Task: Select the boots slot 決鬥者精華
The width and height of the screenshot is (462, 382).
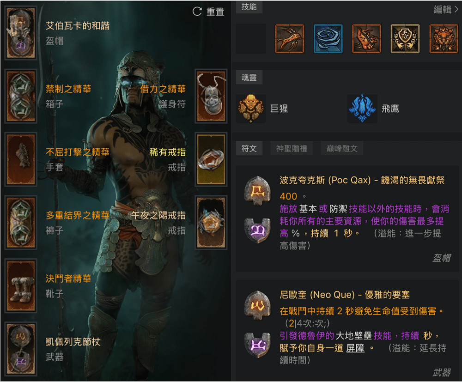Action: tap(21, 285)
